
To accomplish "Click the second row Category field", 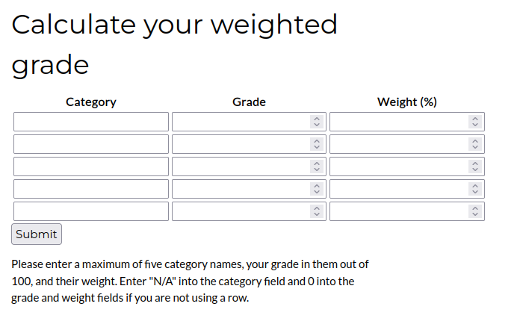I will click(91, 144).
